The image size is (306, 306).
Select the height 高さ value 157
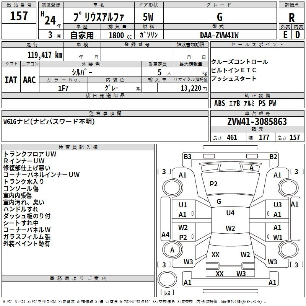click(x=295, y=137)
